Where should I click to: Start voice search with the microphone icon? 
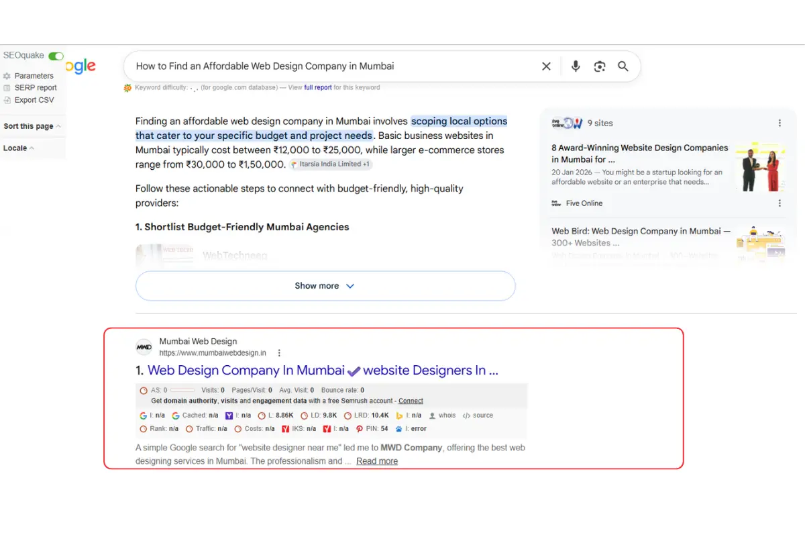coord(576,66)
